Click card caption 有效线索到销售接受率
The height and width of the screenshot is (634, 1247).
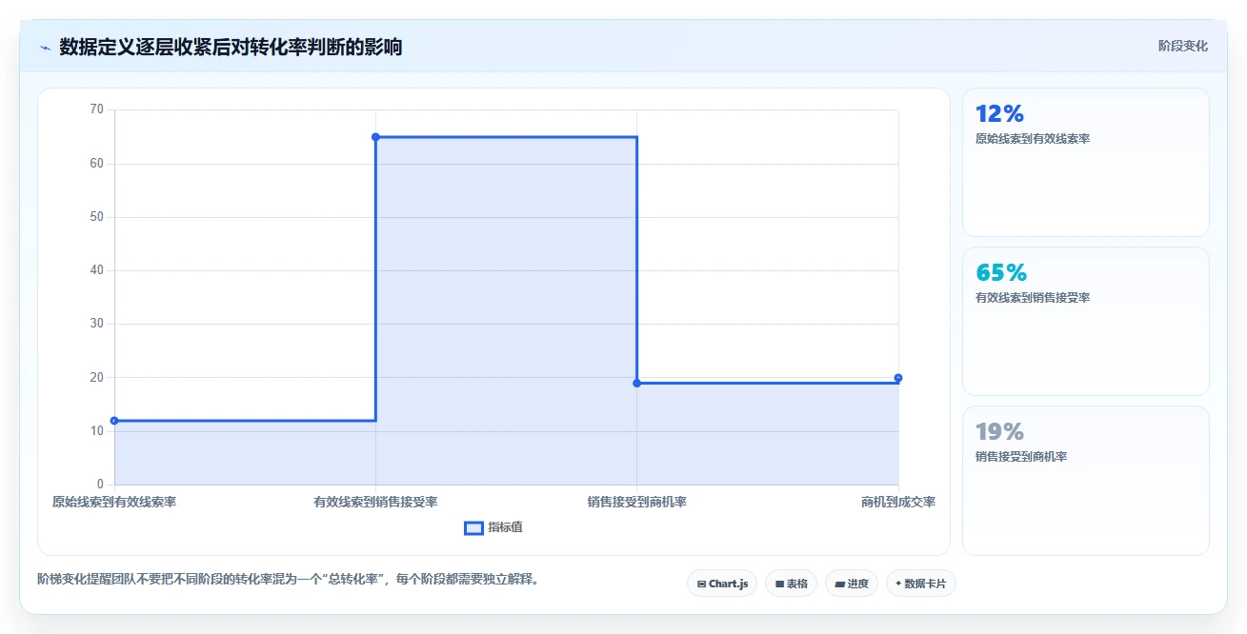[1033, 298]
